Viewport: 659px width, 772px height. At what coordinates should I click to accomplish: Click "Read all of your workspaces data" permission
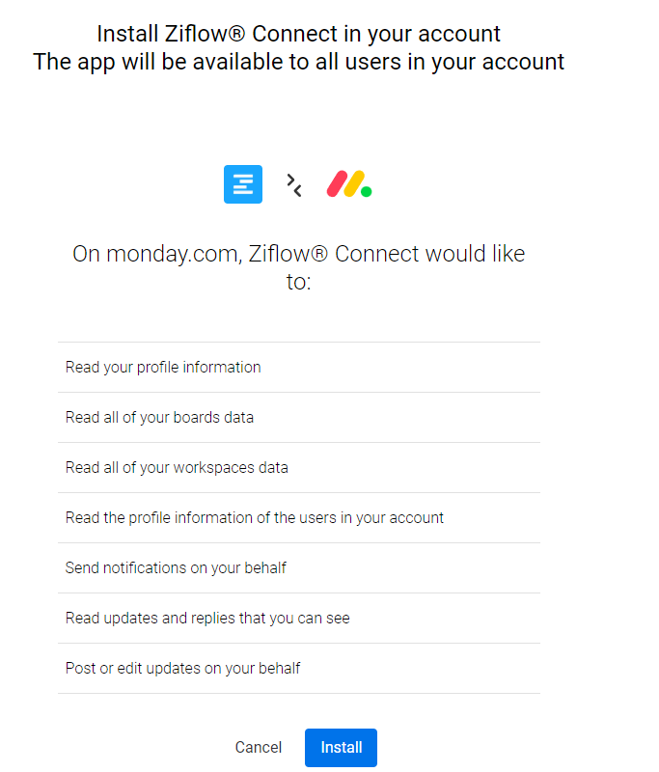[177, 468]
